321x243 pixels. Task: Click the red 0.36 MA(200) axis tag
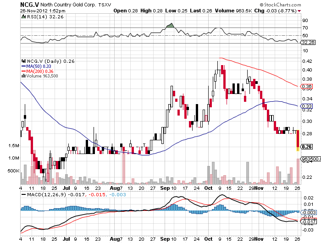306,86
